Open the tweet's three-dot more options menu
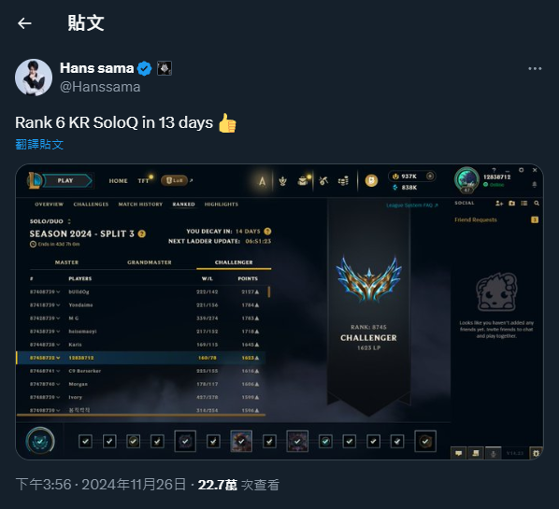The height and width of the screenshot is (509, 559). (535, 68)
